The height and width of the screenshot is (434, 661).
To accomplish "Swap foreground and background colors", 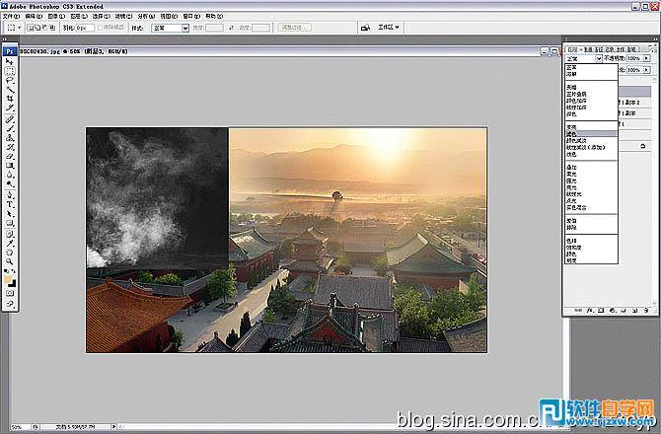I will [14, 272].
